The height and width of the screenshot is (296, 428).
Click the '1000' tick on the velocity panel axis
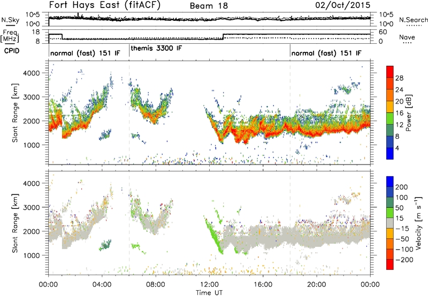pyautogui.click(x=31, y=255)
